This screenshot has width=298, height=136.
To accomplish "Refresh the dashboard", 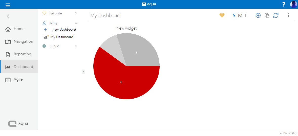I will [x=276, y=15].
